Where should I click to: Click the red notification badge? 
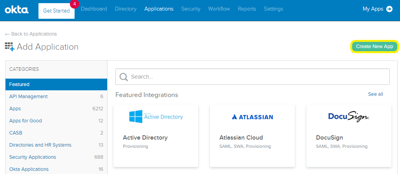[x=74, y=4]
